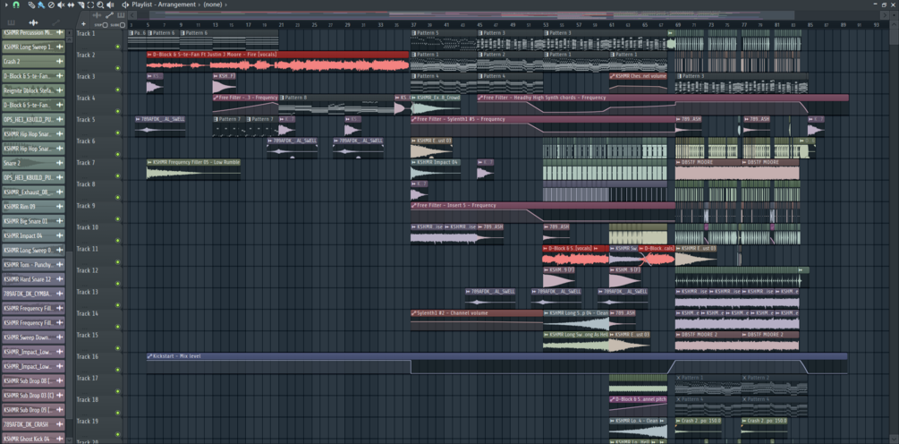Select KSHMR Ghost Kick 04 in picker
Screen dimensions: 899x444
33,439
